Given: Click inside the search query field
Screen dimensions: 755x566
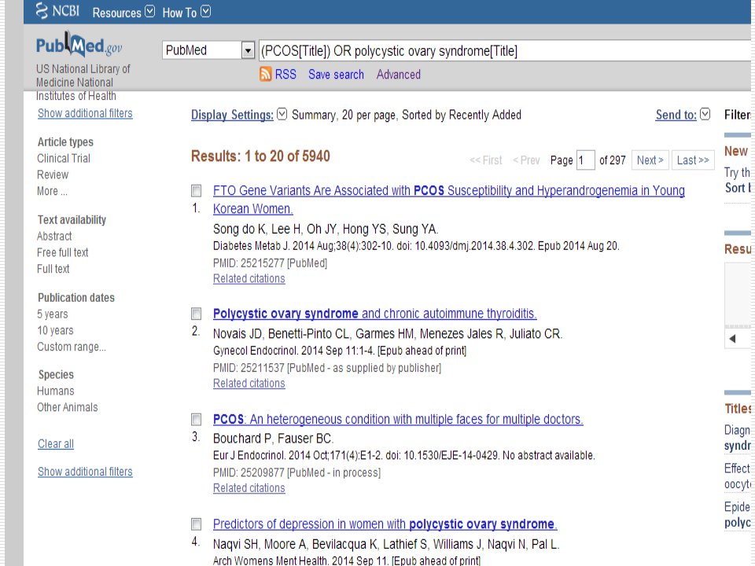Looking at the screenshot, I should pyautogui.click(x=505, y=50).
